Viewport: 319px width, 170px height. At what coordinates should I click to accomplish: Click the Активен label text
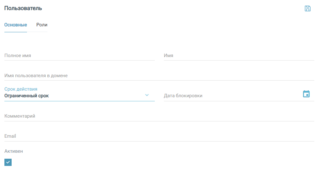[14, 151]
